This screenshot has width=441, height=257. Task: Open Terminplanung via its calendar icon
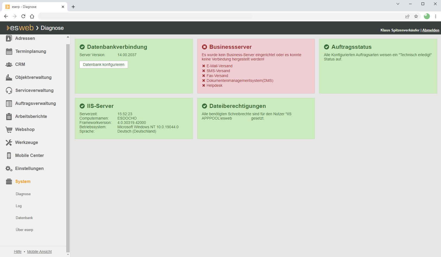pos(9,52)
